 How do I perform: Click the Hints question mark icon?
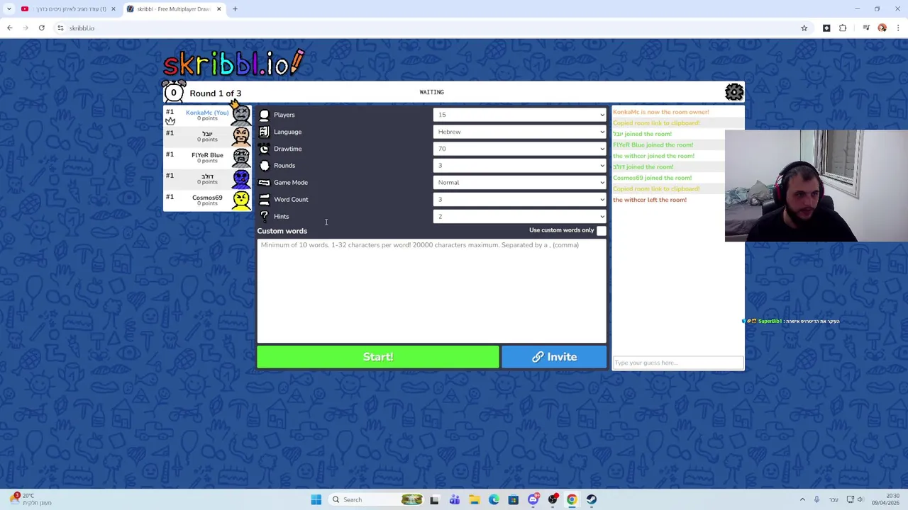tap(264, 216)
